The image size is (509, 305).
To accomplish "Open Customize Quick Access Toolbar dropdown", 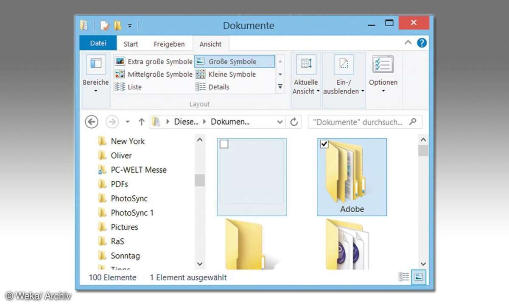I will (x=130, y=26).
